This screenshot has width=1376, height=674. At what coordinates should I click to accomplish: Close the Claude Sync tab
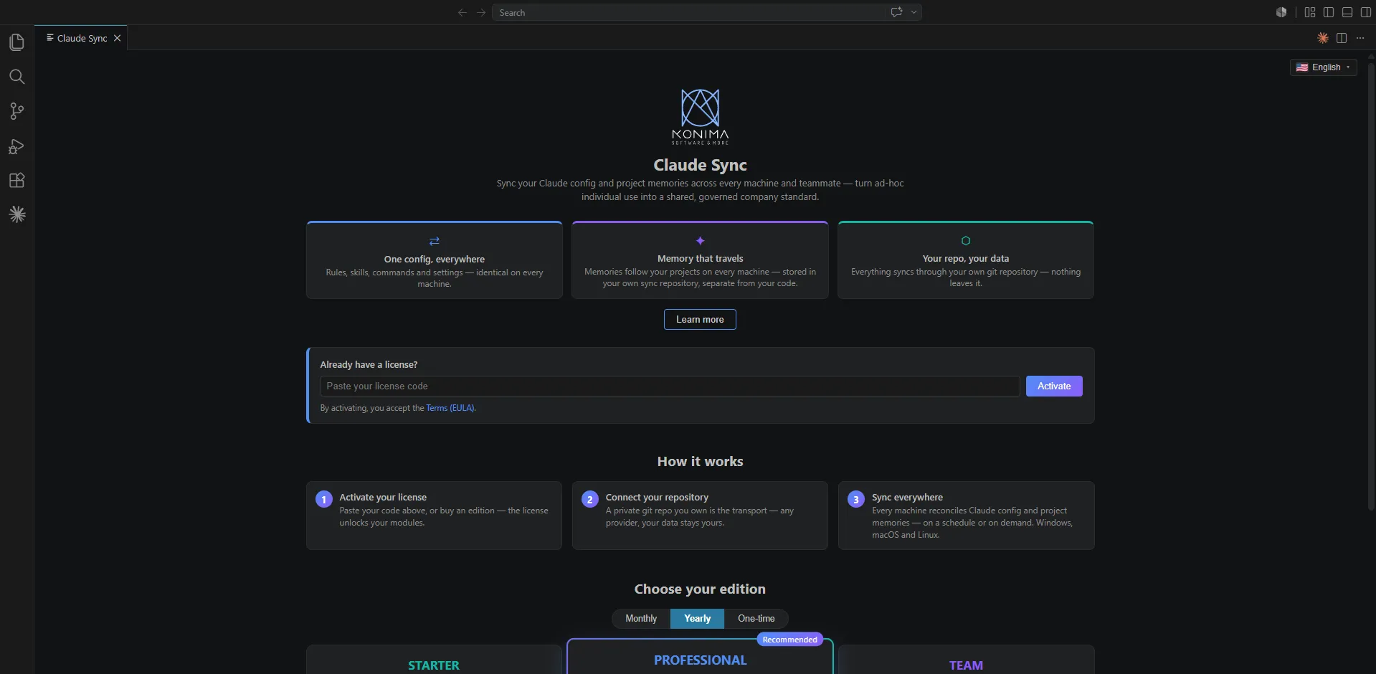coord(117,38)
